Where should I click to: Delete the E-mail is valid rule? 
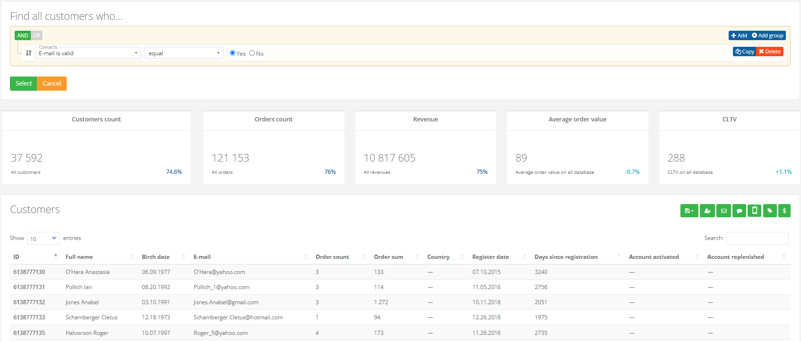pyautogui.click(x=770, y=51)
